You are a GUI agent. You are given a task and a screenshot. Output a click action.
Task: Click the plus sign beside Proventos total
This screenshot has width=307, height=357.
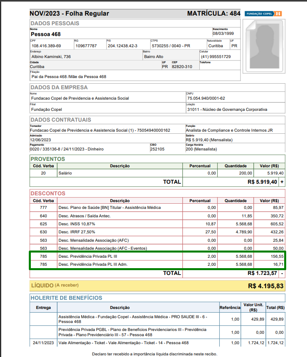pos(282,182)
